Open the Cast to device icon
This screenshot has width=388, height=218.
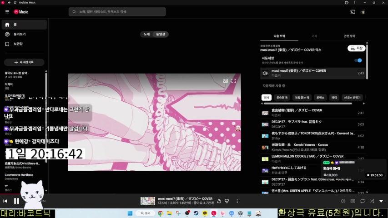353,12
